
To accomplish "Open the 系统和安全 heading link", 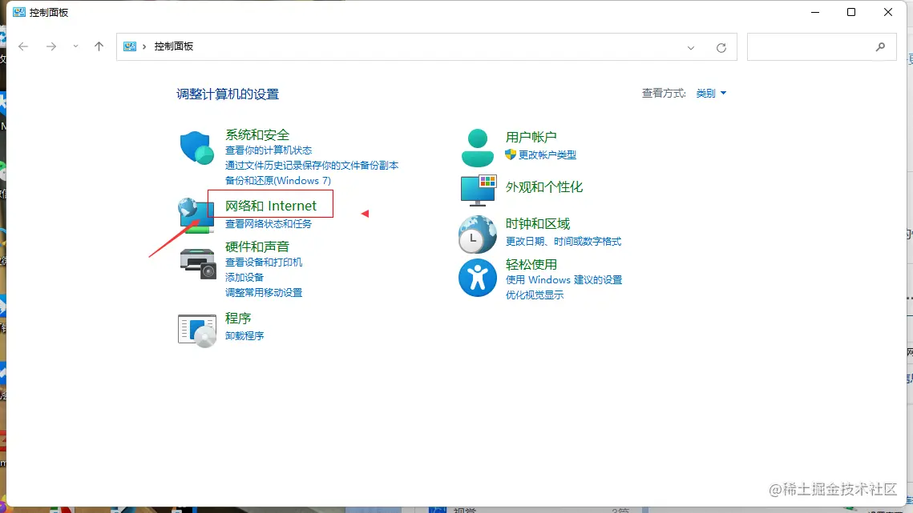I will pos(257,135).
